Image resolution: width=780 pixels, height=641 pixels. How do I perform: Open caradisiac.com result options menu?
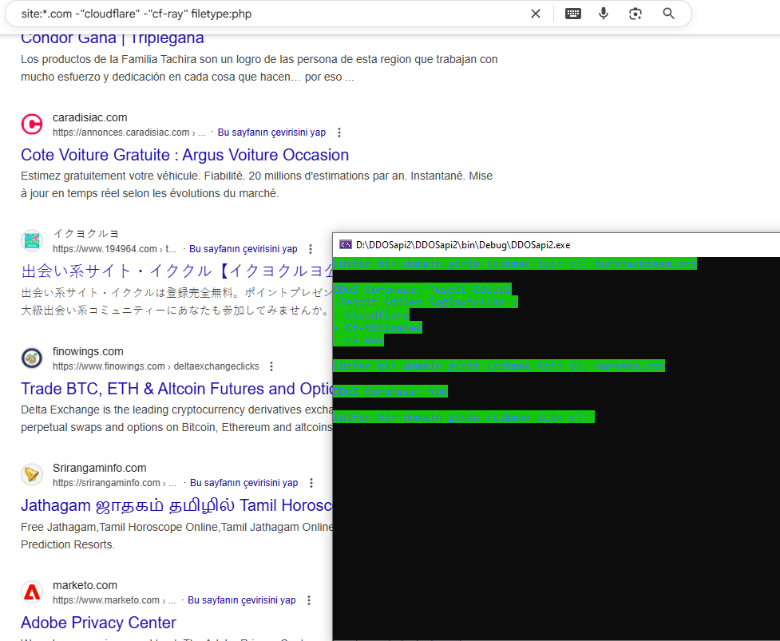point(339,133)
